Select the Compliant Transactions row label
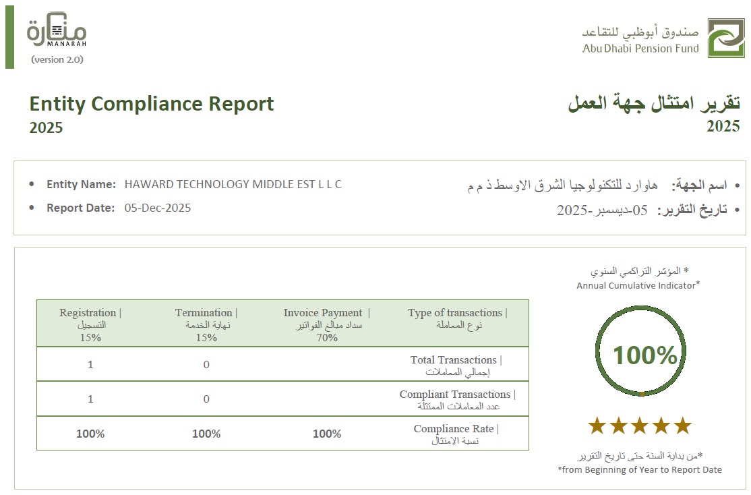The image size is (751, 495). (x=457, y=399)
